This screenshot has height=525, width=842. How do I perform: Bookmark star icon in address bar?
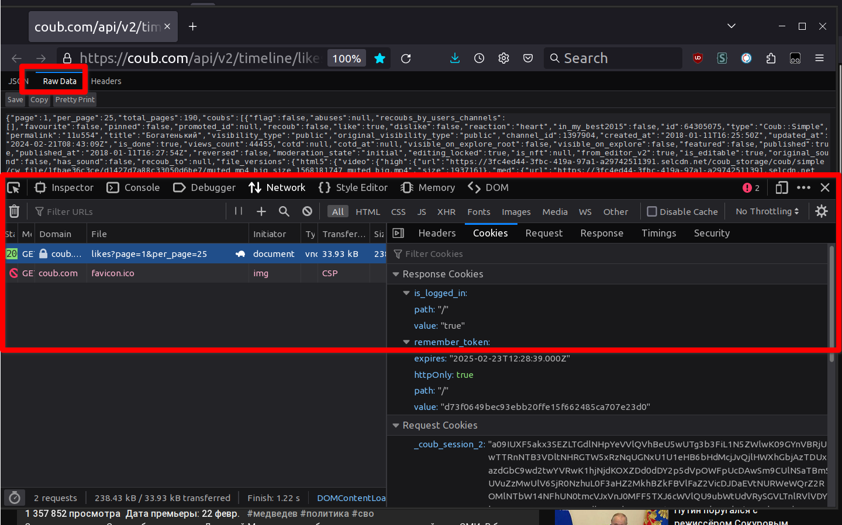click(x=379, y=58)
